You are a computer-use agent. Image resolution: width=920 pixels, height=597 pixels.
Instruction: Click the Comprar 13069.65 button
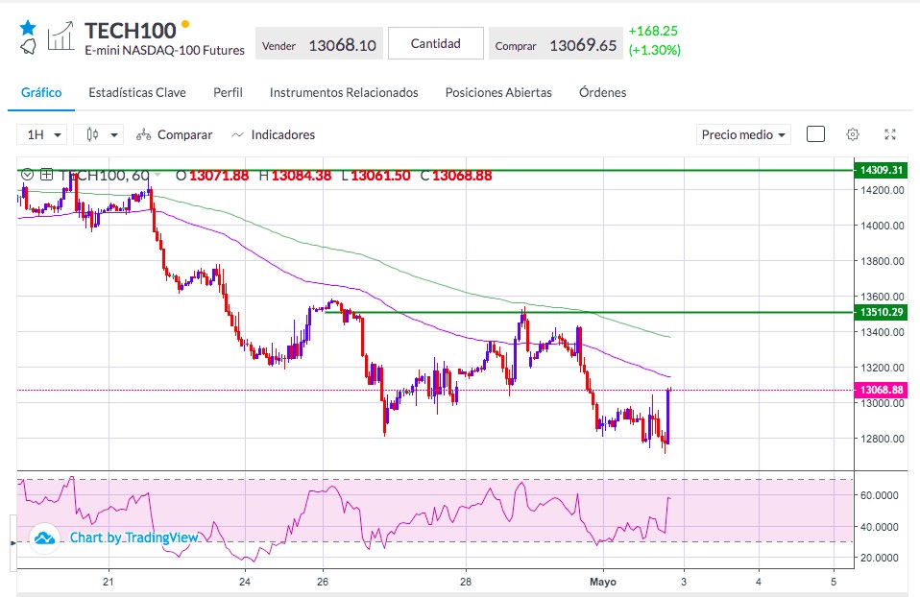click(556, 43)
